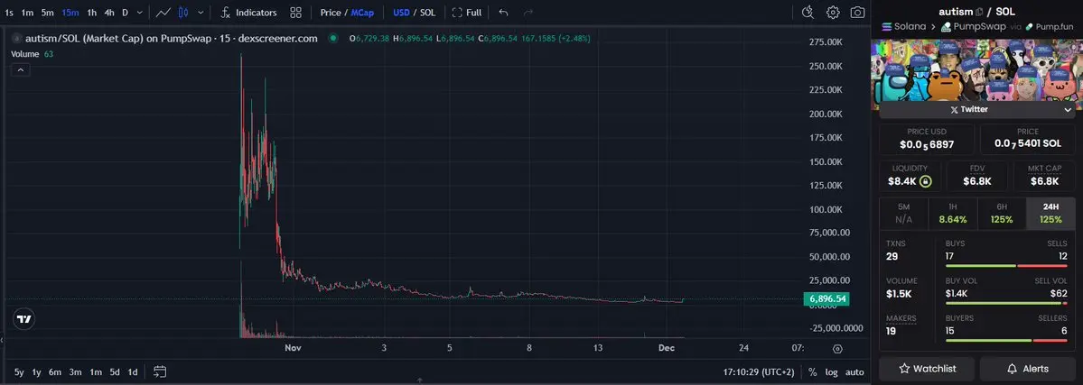Click the autism token banner image
This screenshot has height=385, width=1083.
point(976,70)
